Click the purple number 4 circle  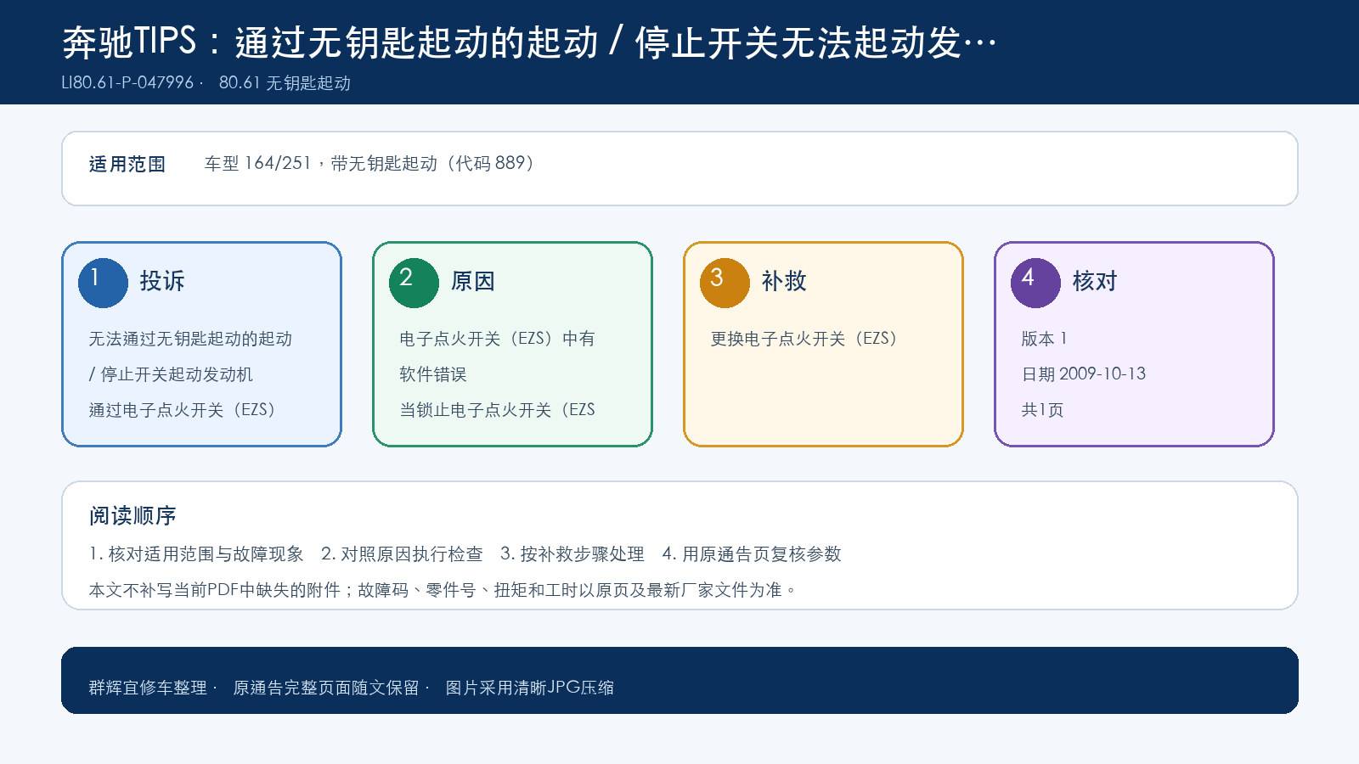pyautogui.click(x=1035, y=283)
